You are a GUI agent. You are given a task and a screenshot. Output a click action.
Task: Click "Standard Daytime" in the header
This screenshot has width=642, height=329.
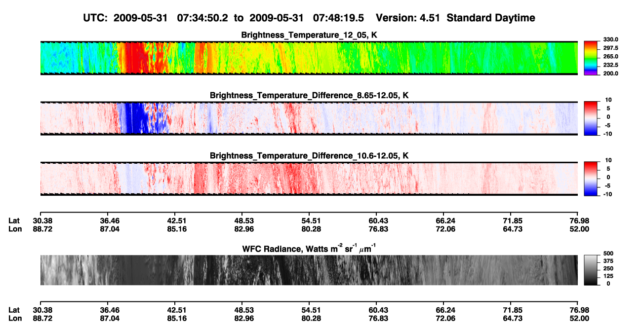(491, 18)
